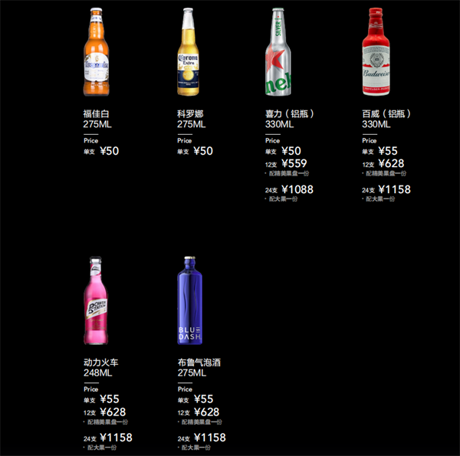Click 配精美果盘一份 note under 喜力
Screen dimensions: 460x456
(289, 174)
